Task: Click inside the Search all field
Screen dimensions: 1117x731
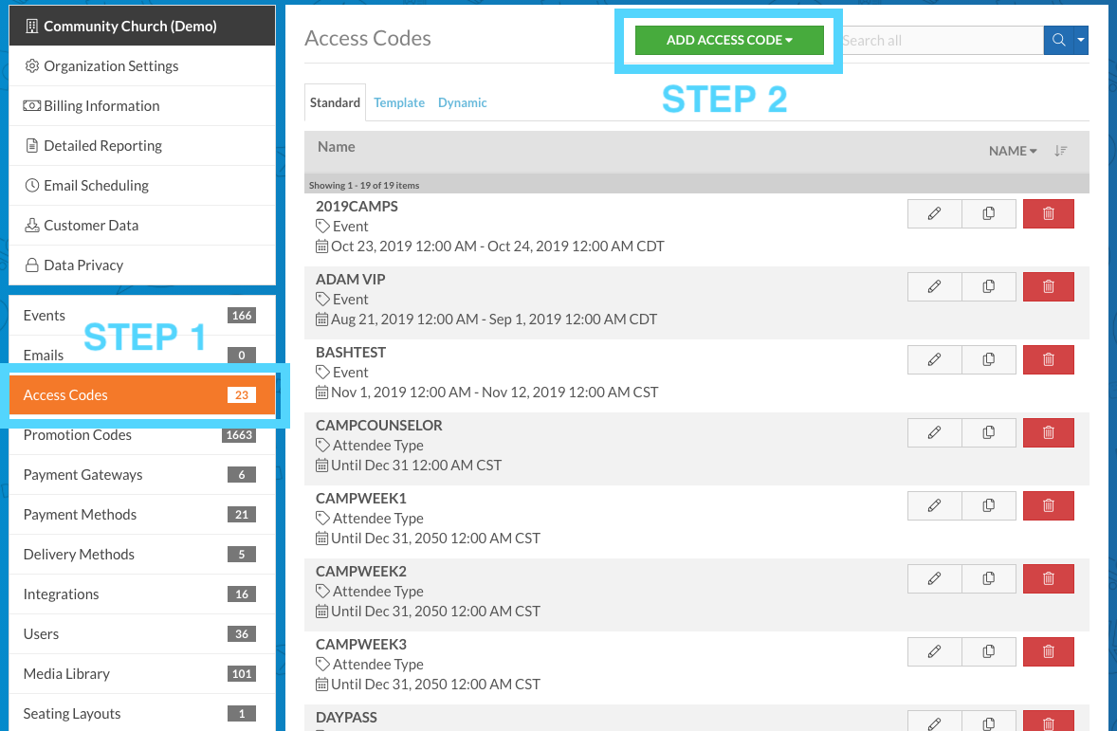Action: click(x=939, y=40)
